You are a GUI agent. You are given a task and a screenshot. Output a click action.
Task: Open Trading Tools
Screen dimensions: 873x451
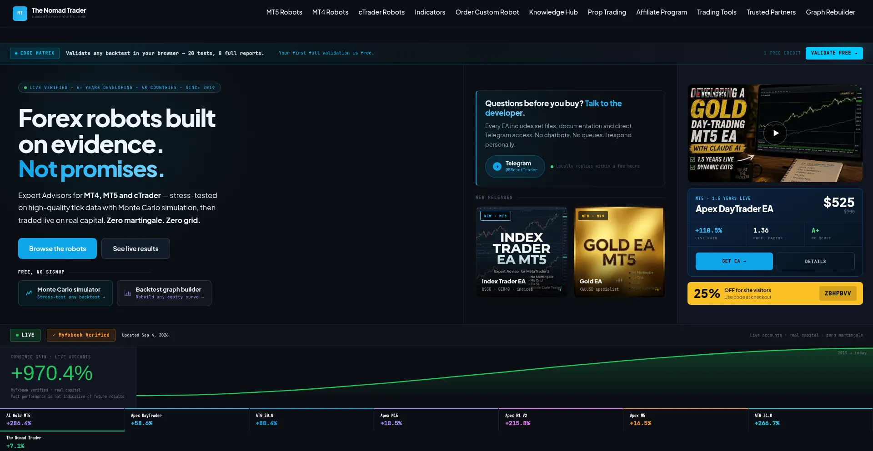[717, 12]
